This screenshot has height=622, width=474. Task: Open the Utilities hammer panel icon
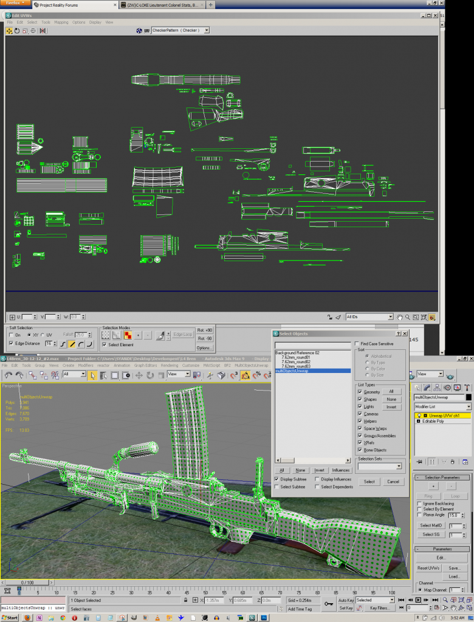click(x=466, y=387)
